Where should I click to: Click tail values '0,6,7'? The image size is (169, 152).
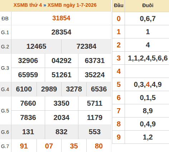(148, 19)
